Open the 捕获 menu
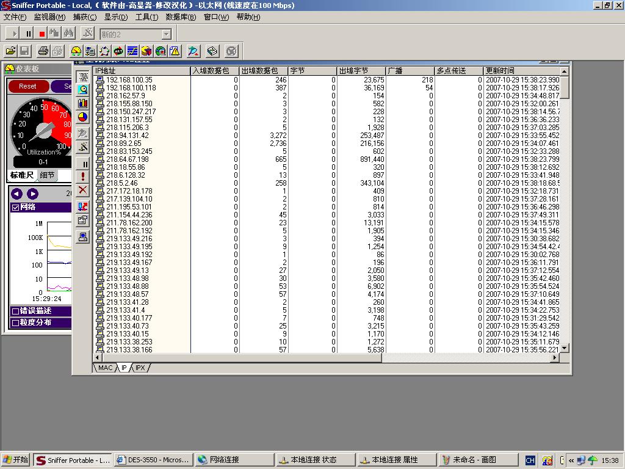Image resolution: width=625 pixels, height=469 pixels. [85, 17]
